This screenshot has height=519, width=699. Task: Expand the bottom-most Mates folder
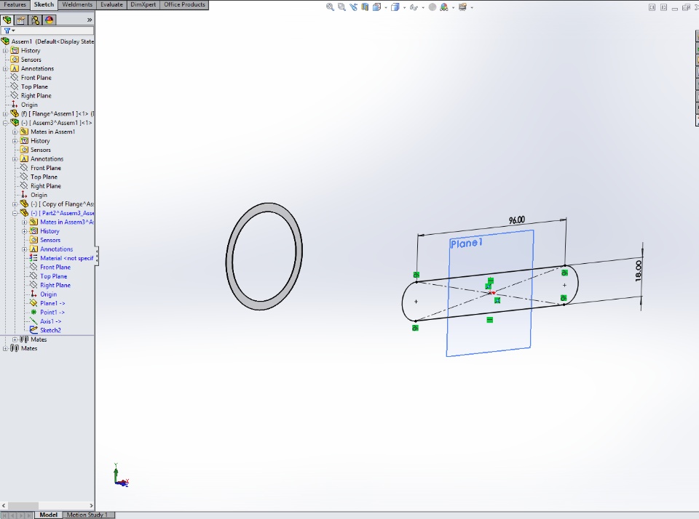click(x=5, y=348)
